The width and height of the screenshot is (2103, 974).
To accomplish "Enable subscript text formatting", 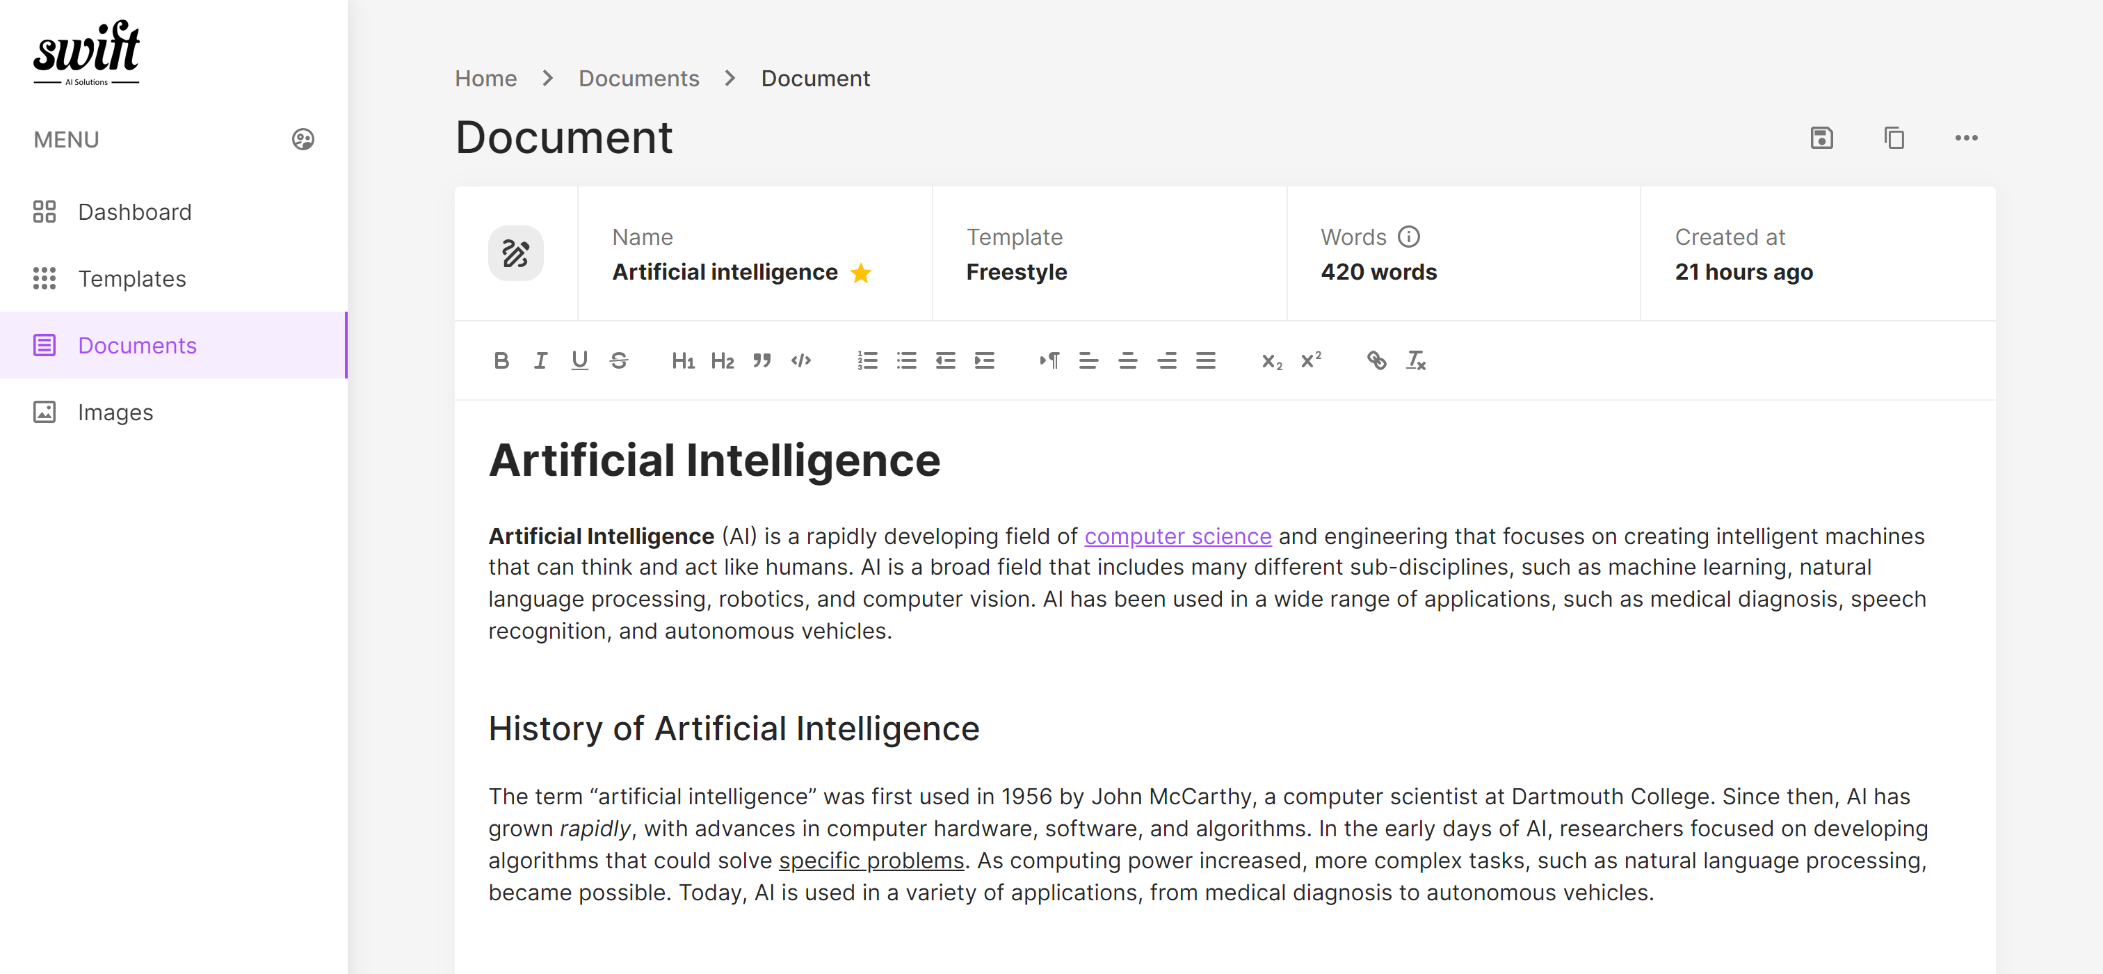I will tap(1271, 360).
